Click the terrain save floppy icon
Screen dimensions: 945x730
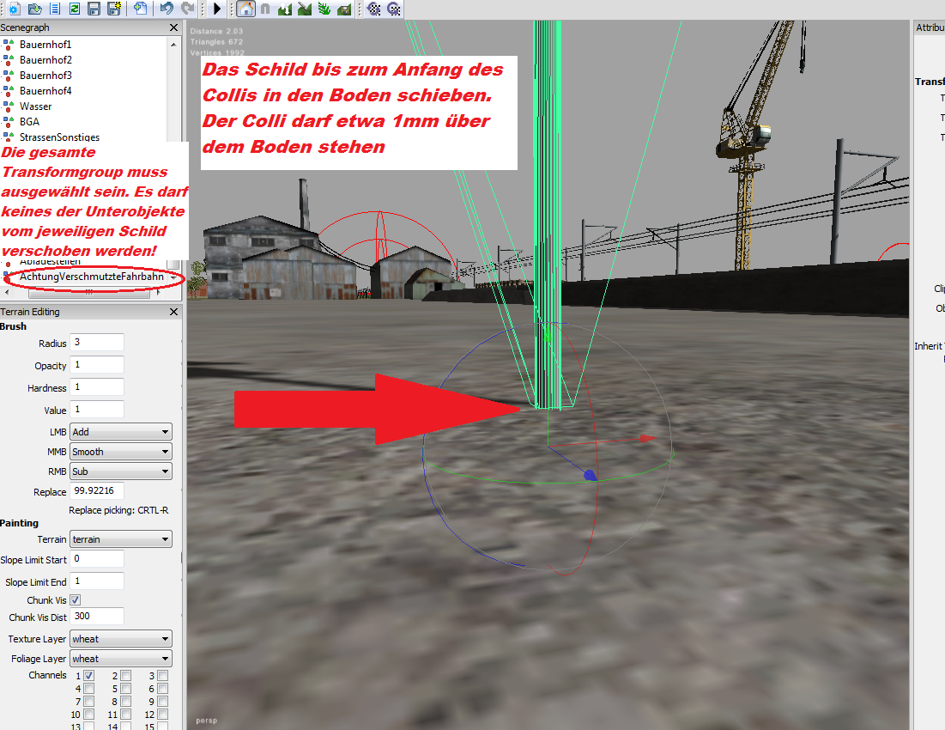[x=344, y=9]
